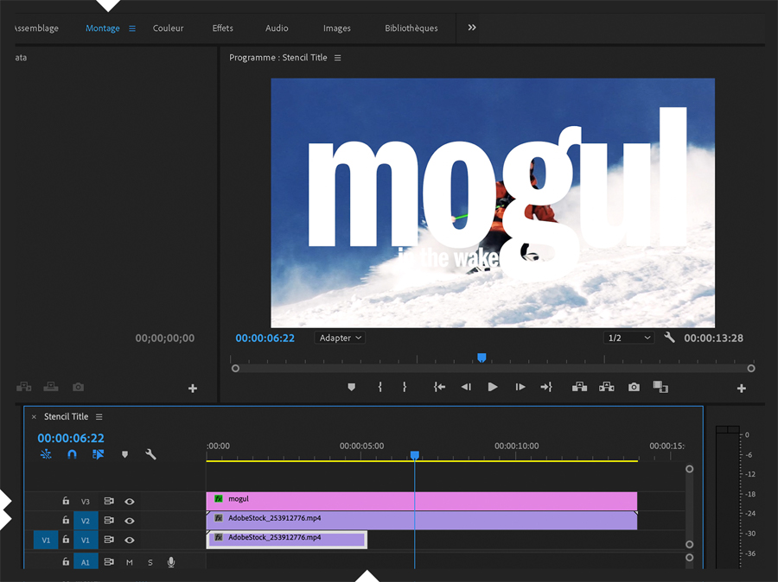
Task: Click the Add Marker icon in Program monitor
Action: (x=351, y=388)
